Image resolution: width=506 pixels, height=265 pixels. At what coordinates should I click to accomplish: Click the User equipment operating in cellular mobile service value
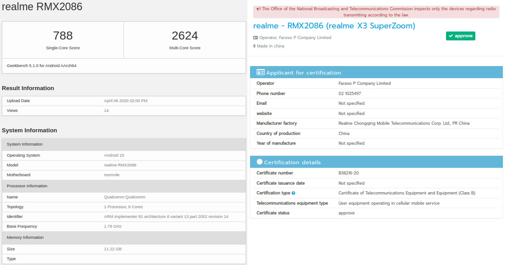click(x=389, y=203)
